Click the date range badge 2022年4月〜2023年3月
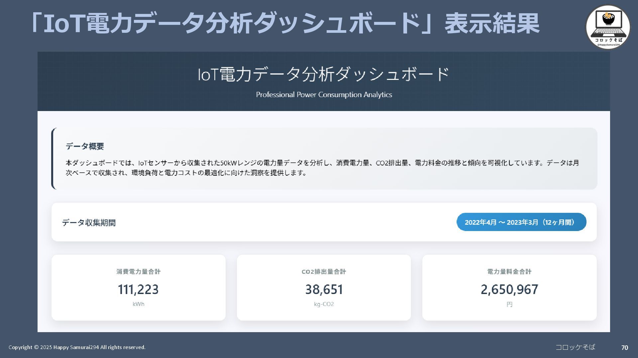Viewport: 638px width, 358px height. [521, 222]
